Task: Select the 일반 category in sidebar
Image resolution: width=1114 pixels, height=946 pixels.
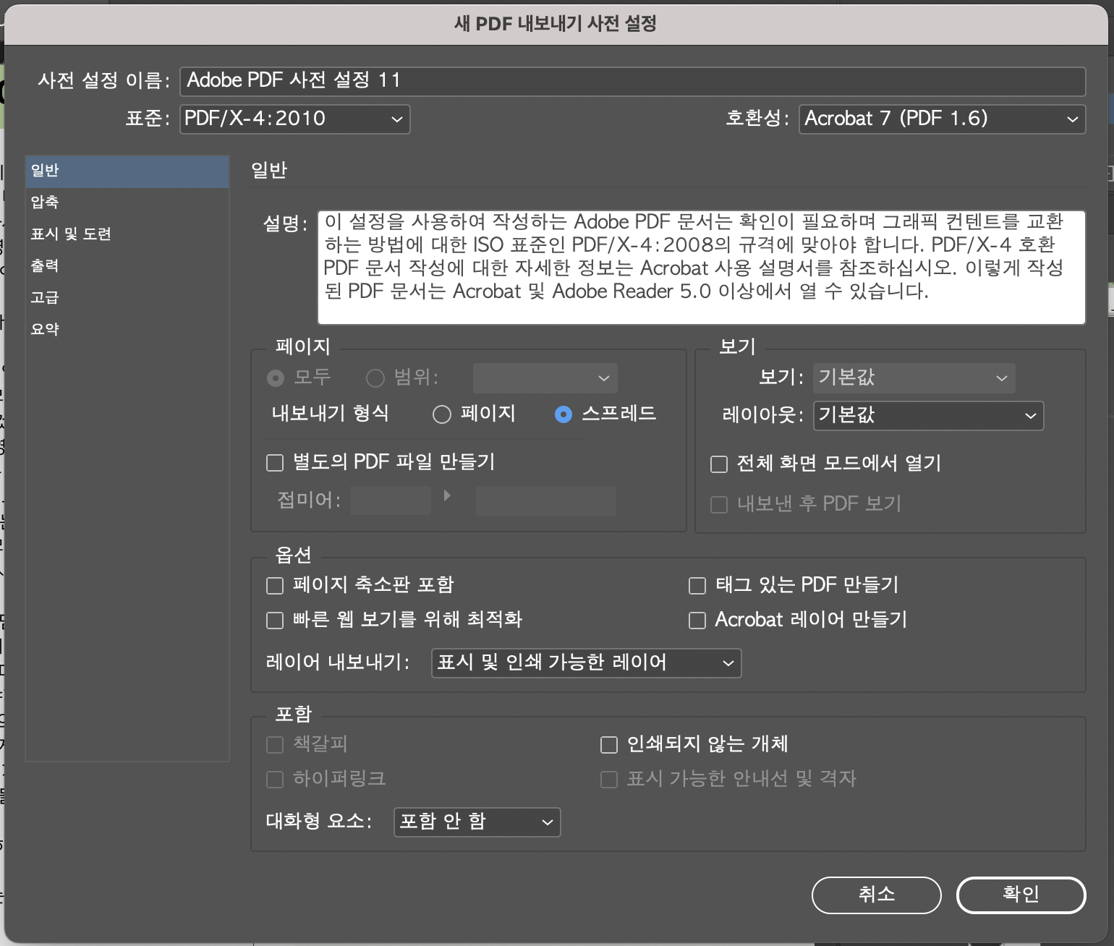Action: point(127,171)
